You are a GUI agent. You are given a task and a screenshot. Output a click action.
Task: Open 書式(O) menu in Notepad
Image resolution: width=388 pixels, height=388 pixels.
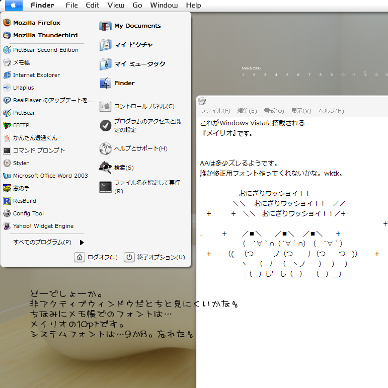pos(274,111)
